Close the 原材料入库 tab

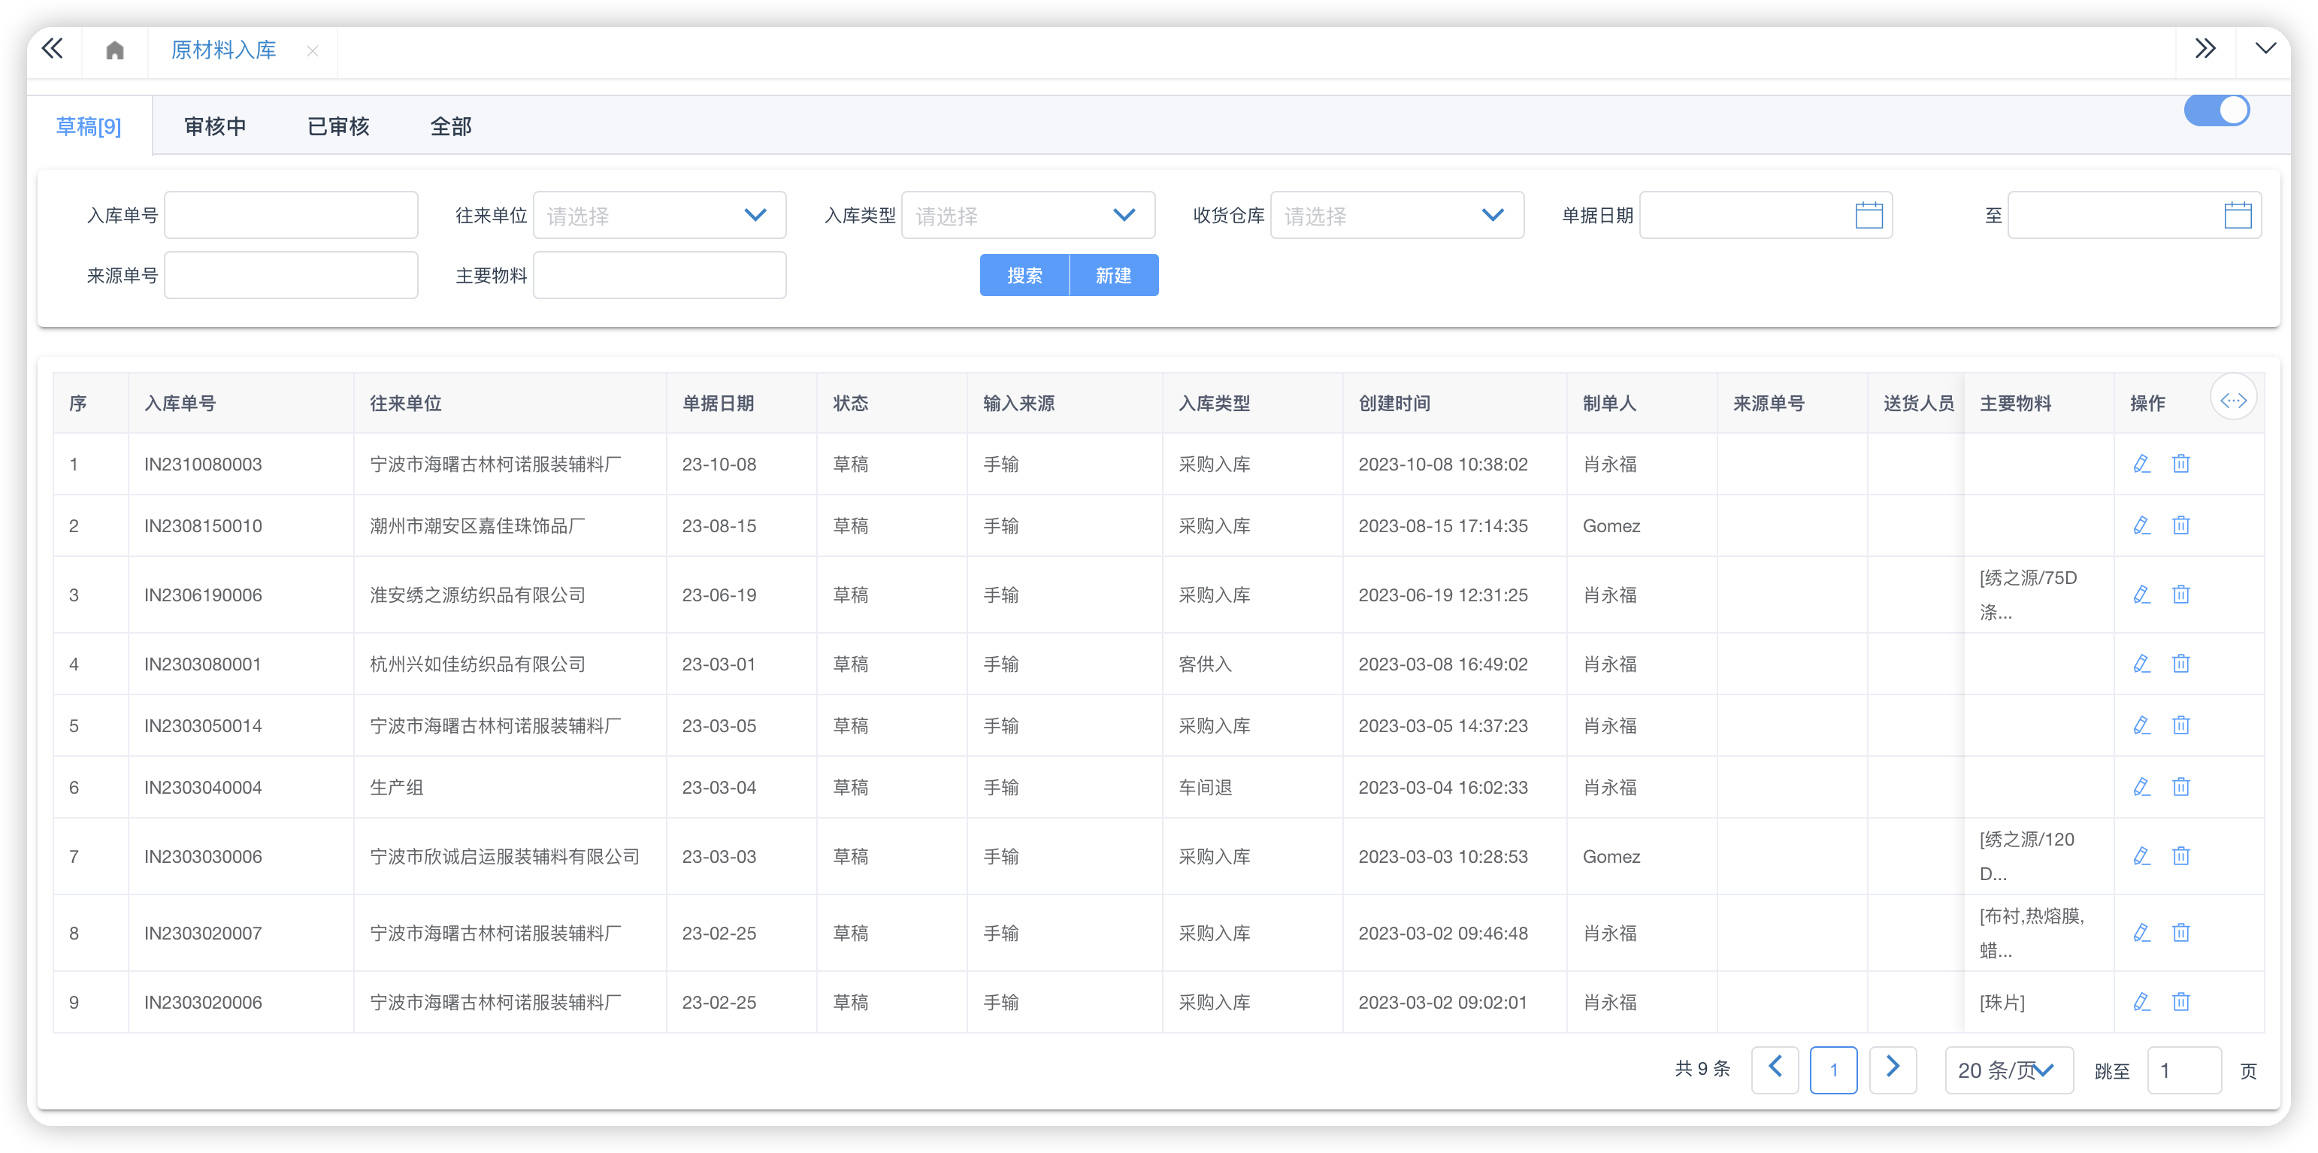point(312,51)
